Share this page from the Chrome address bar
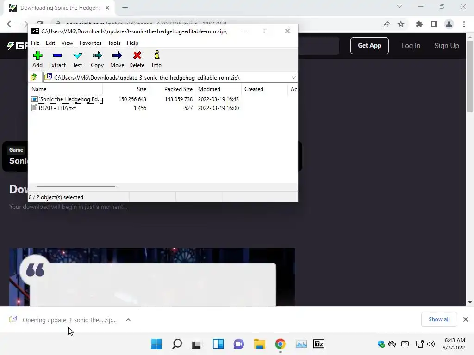Screen dimensions: 474x355 pyautogui.click(x=386, y=24)
